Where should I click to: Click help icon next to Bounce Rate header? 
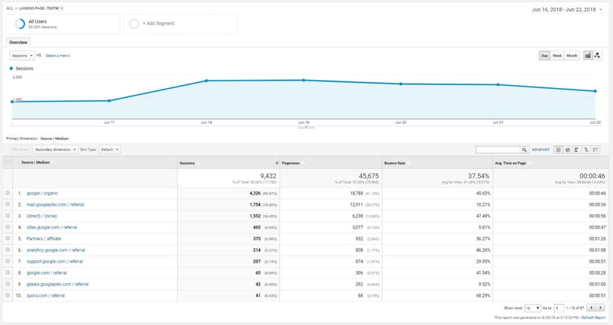coord(409,163)
